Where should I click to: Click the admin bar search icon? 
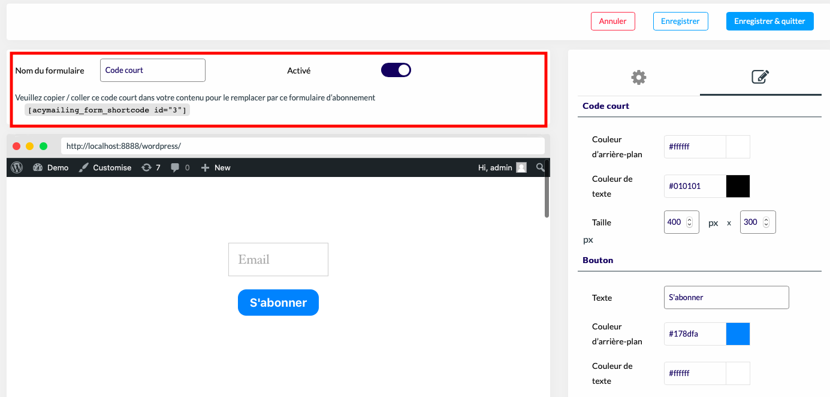click(541, 167)
